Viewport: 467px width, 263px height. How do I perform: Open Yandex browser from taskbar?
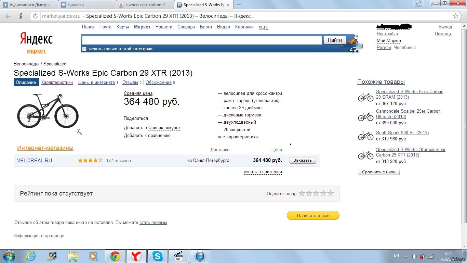click(136, 256)
